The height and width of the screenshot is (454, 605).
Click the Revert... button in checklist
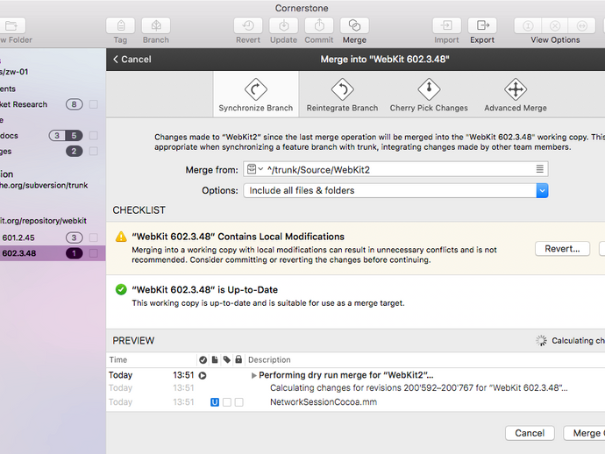562,249
